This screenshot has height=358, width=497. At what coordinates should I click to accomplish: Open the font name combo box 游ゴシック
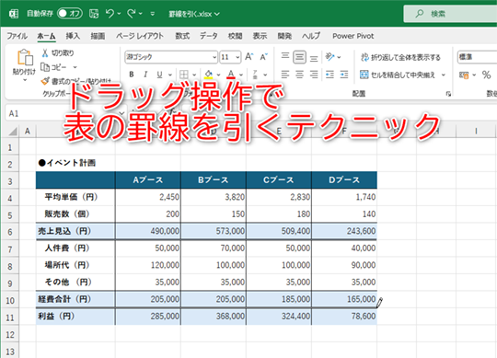click(171, 57)
